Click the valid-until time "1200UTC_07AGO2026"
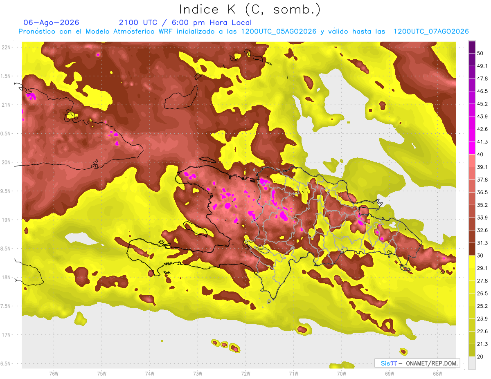Image resolution: width=491 pixels, height=379 pixels. (431, 31)
